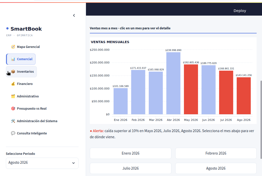Click the Seleccione Periodo label
The height and width of the screenshot is (176, 262).
(20, 154)
